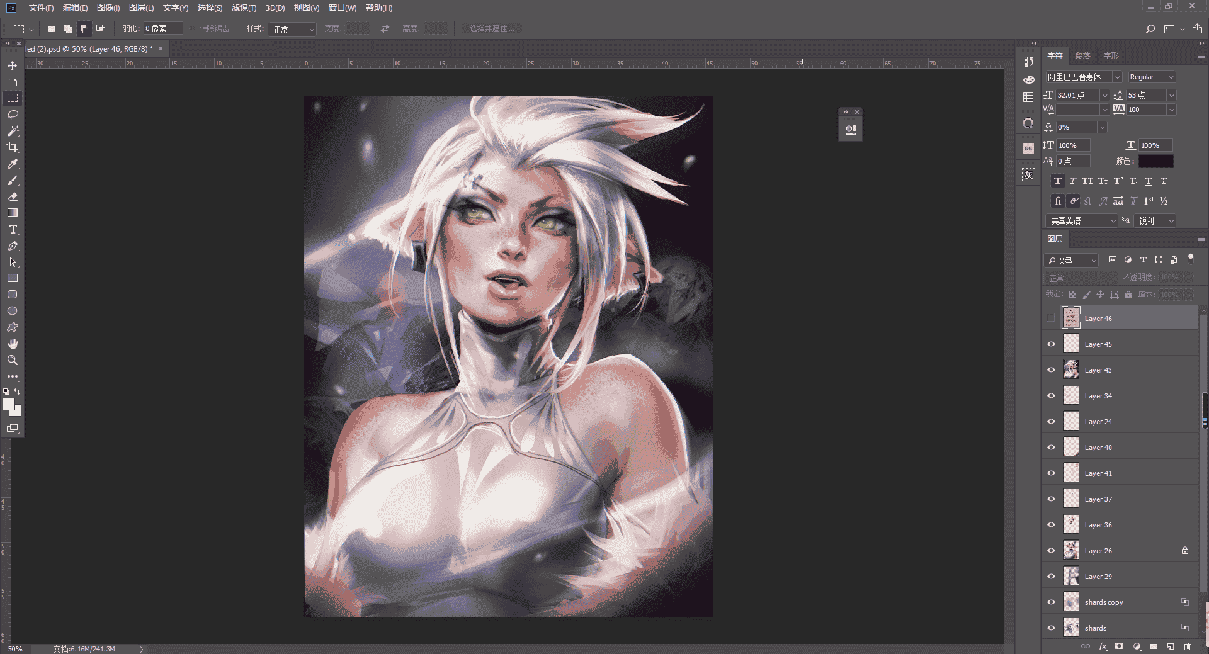The width and height of the screenshot is (1209, 654).
Task: Pick the Crop tool
Action: [x=12, y=147]
